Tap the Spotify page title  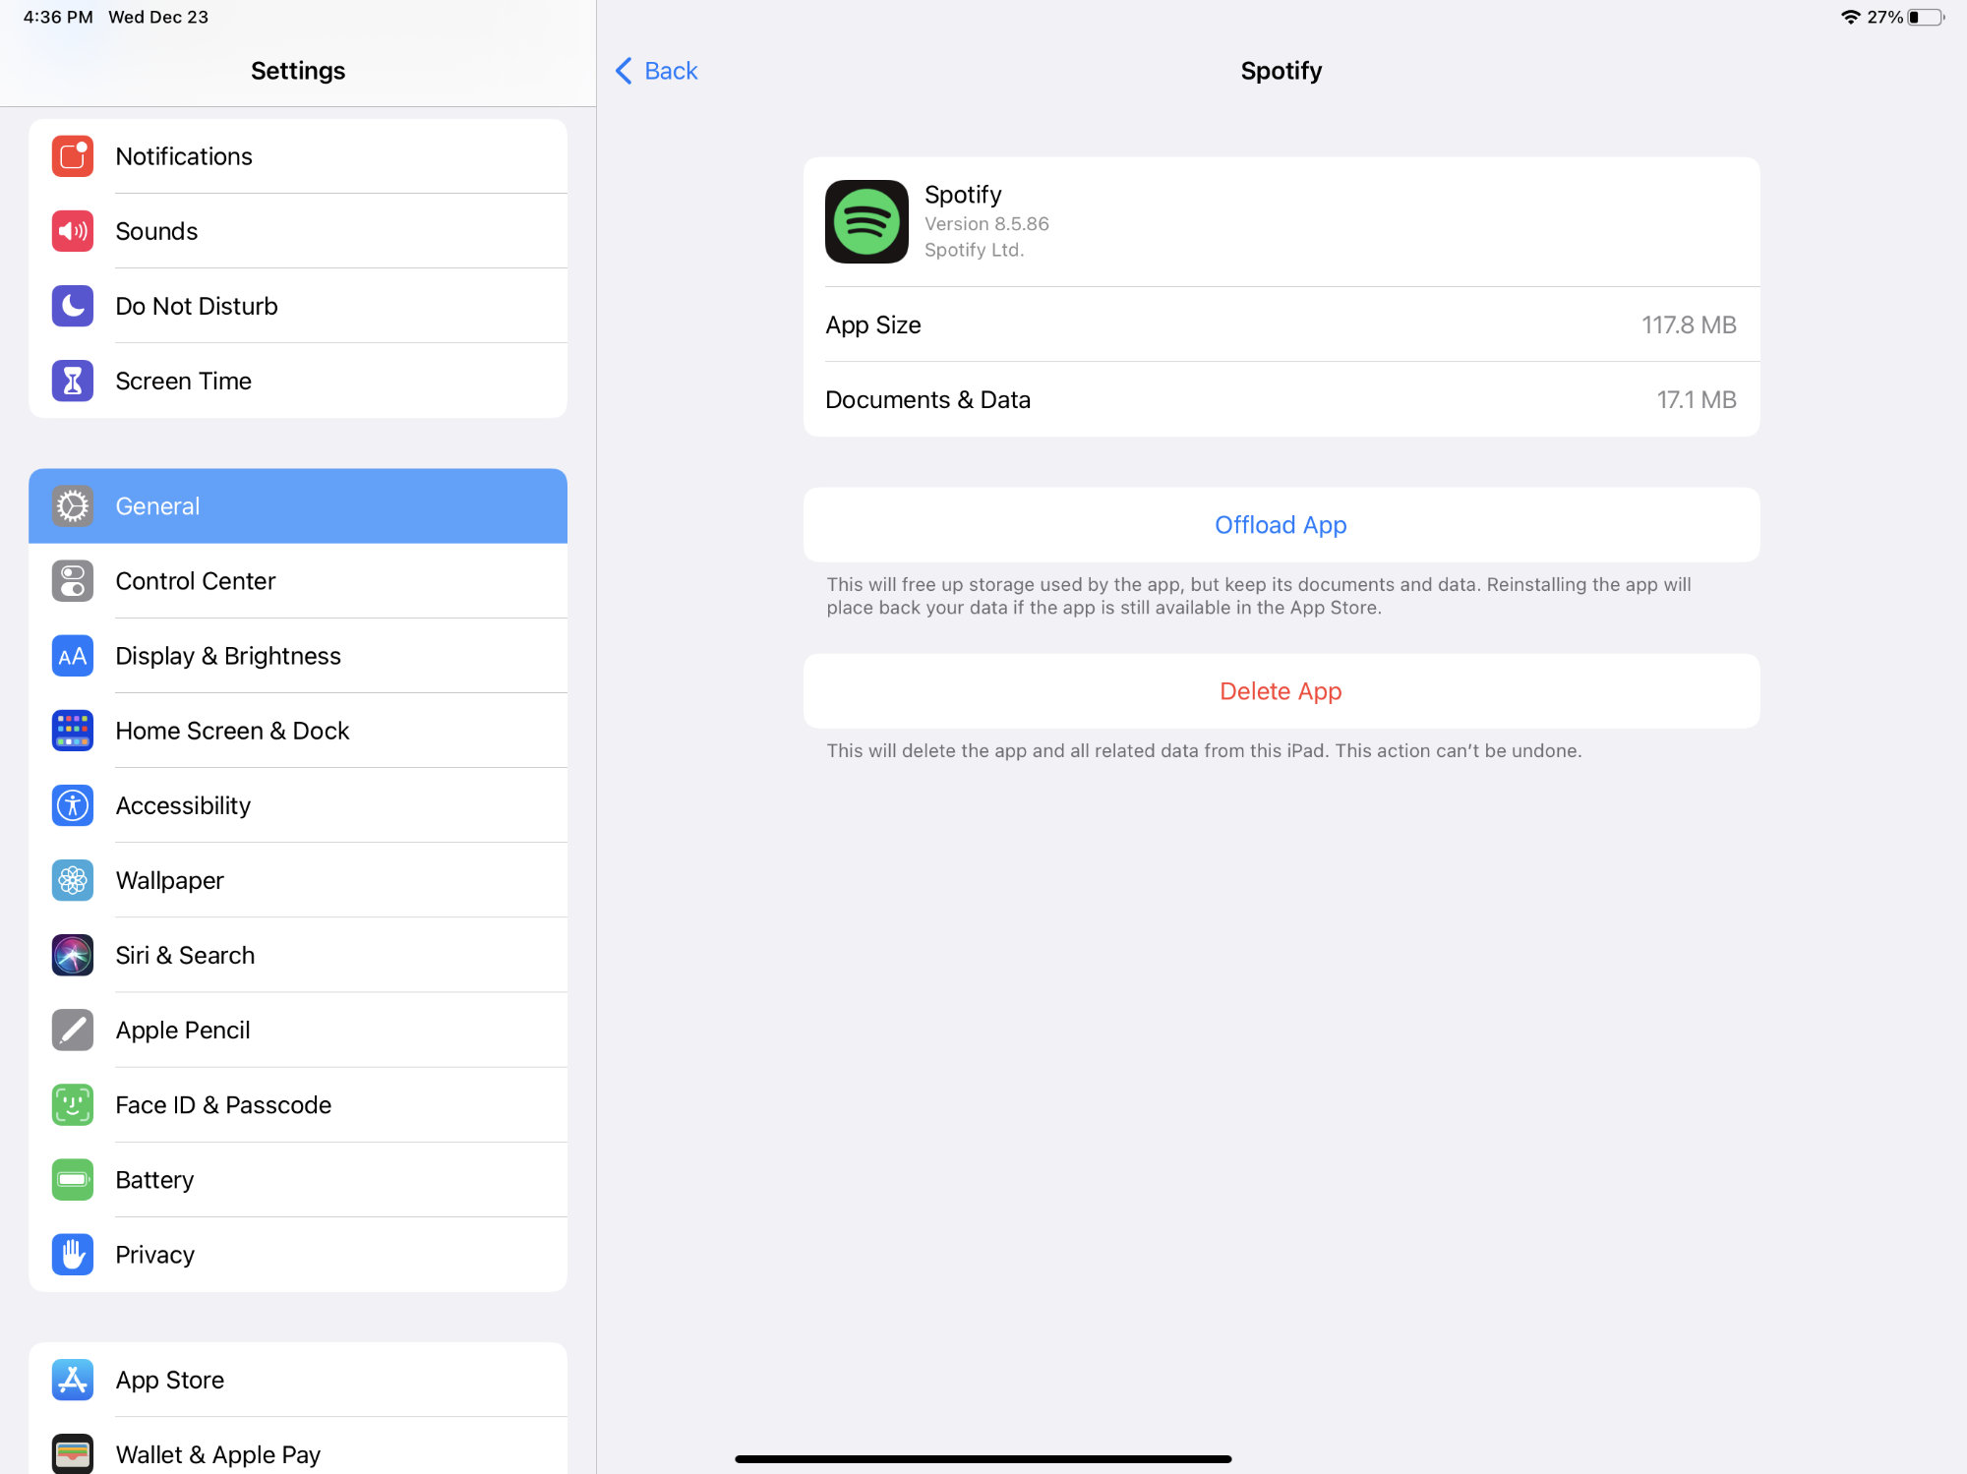pyautogui.click(x=1281, y=71)
